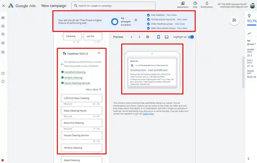Screen dimensions: 257x163
Task: Click the display path field containing service
Action: click(93, 36)
